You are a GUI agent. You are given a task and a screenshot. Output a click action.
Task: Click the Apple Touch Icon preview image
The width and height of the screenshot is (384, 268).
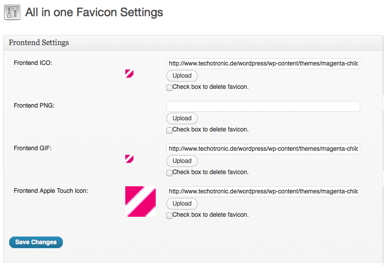coord(141,202)
